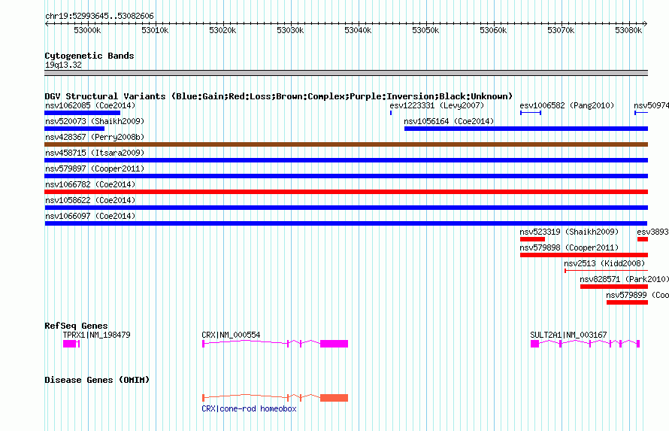Select the nsv1066097 (Coe2014) blue bar
This screenshot has width=669, height=431.
point(346,223)
